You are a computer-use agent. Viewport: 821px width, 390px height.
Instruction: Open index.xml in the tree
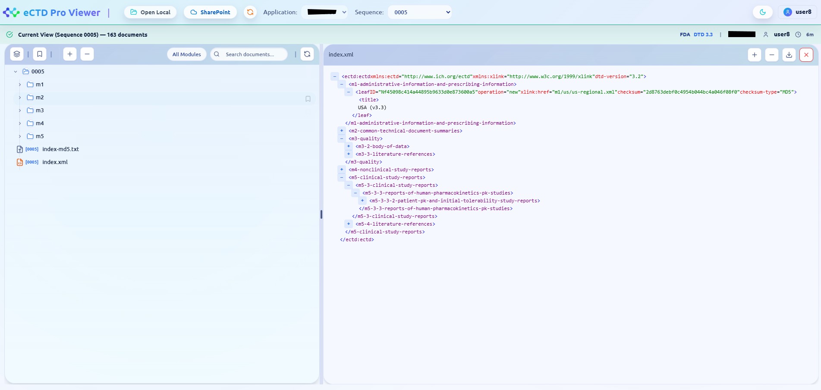pos(55,162)
